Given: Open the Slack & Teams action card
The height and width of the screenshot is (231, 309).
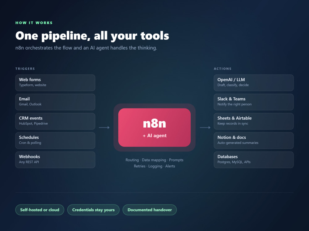Looking at the screenshot, I should (254, 102).
